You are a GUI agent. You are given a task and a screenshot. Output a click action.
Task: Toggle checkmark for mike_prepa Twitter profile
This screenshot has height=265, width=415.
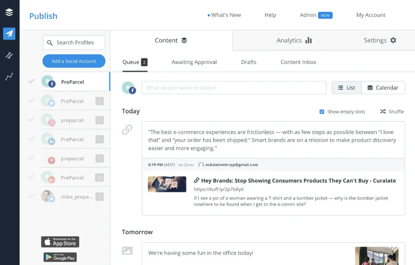[31, 197]
